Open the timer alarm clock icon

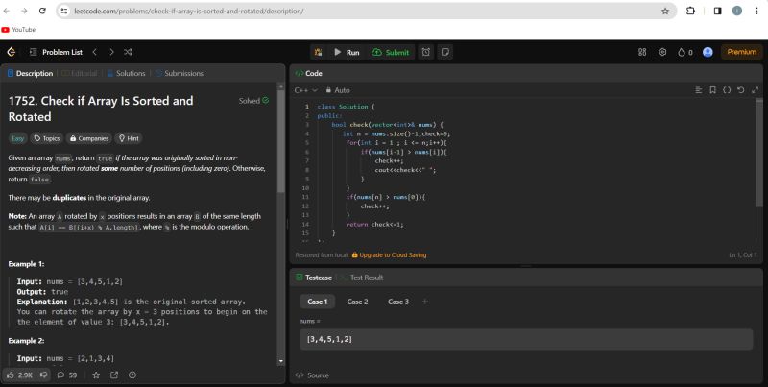(425, 52)
